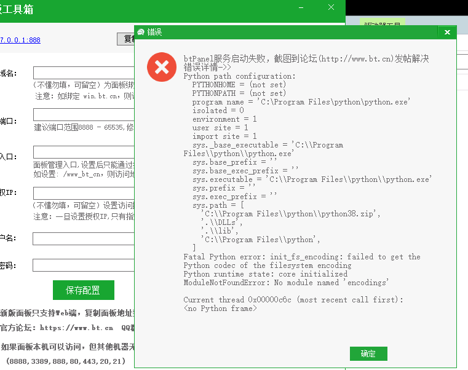The width and height of the screenshot is (468, 370).
Task: Click the ModuleNotFoundError encodings line
Action: [x=286, y=283]
